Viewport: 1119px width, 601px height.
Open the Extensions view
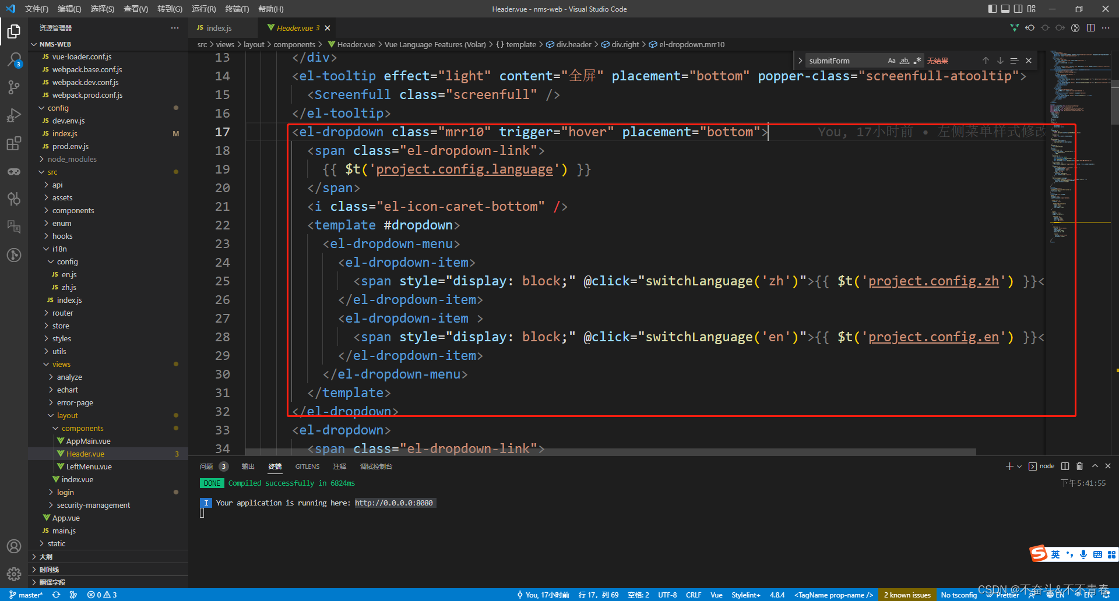pos(14,143)
